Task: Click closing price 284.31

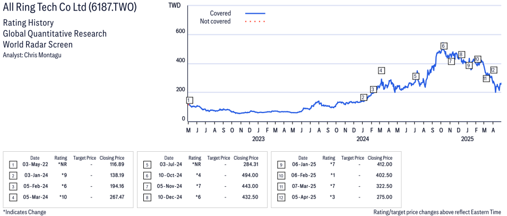Action: click(251, 165)
